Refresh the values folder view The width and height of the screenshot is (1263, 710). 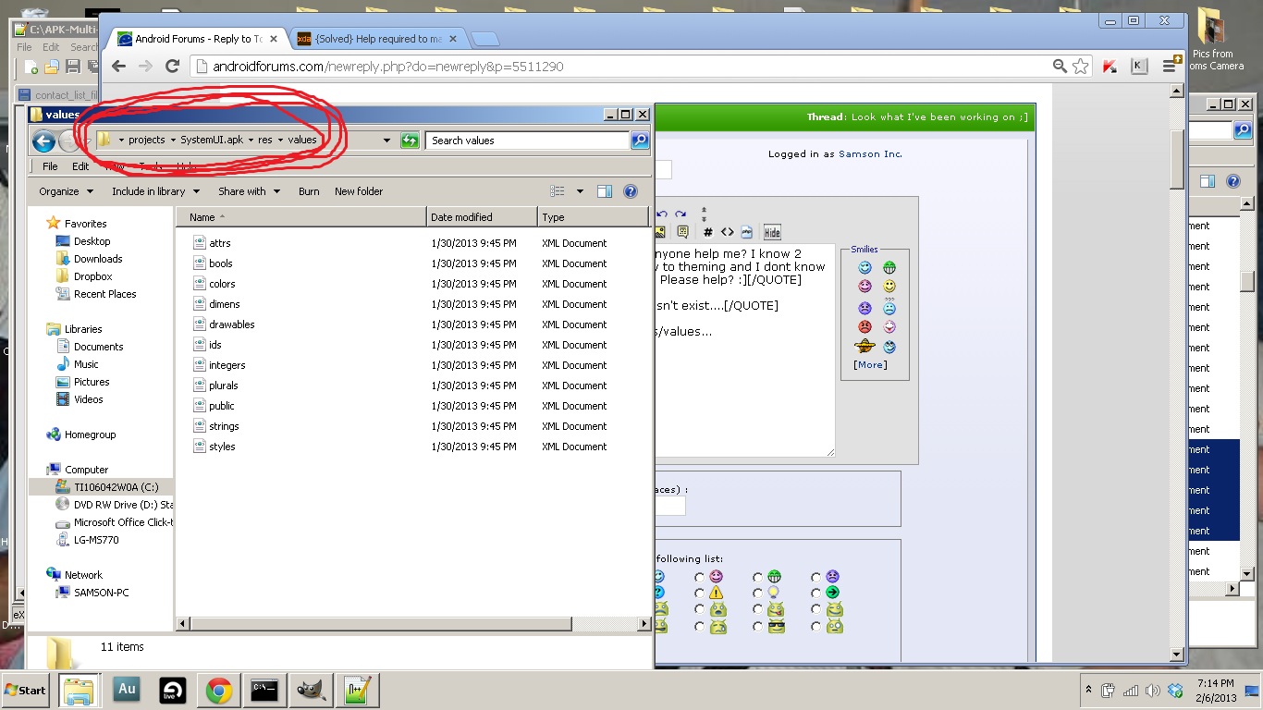point(410,141)
